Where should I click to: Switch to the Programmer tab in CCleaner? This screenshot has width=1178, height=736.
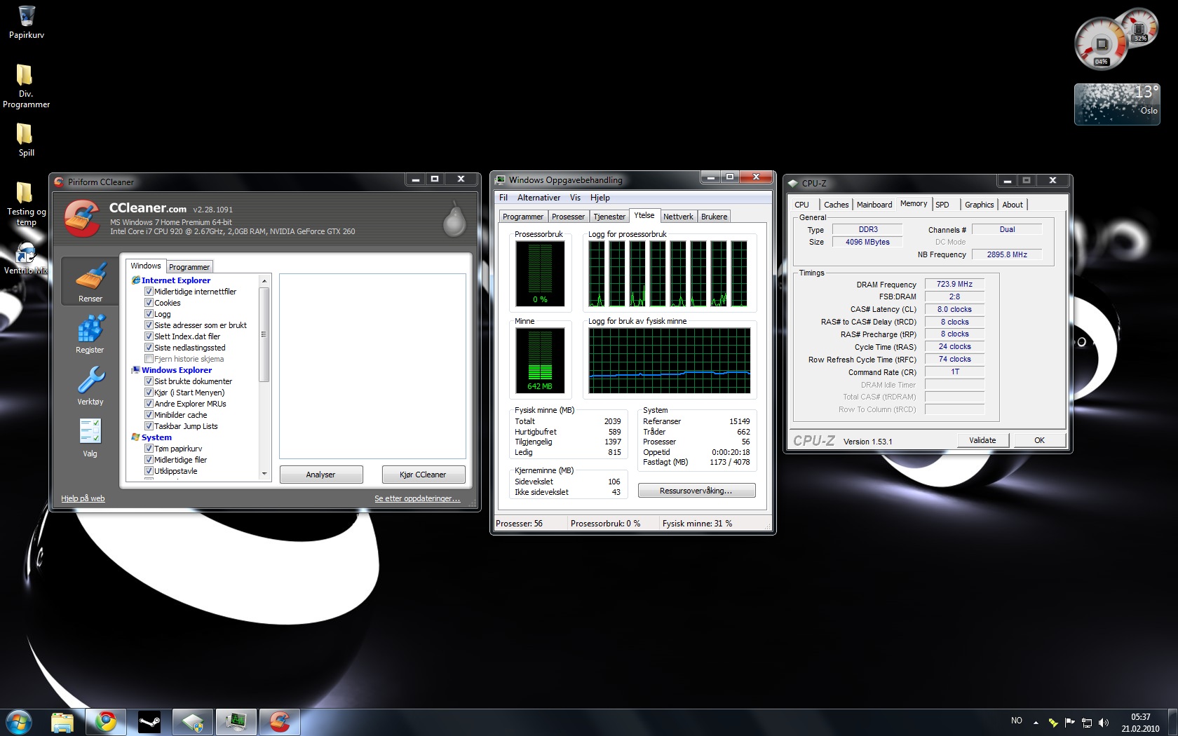click(189, 267)
